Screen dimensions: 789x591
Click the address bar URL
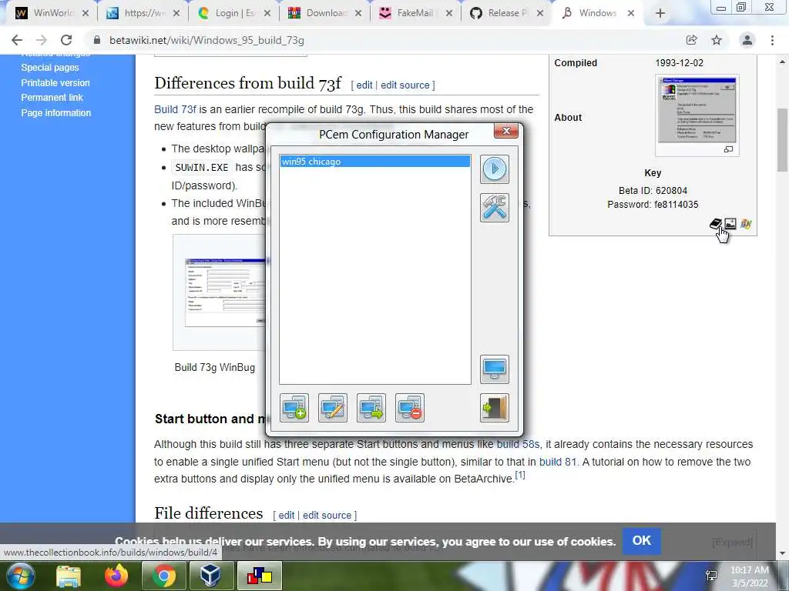pyautogui.click(x=206, y=40)
